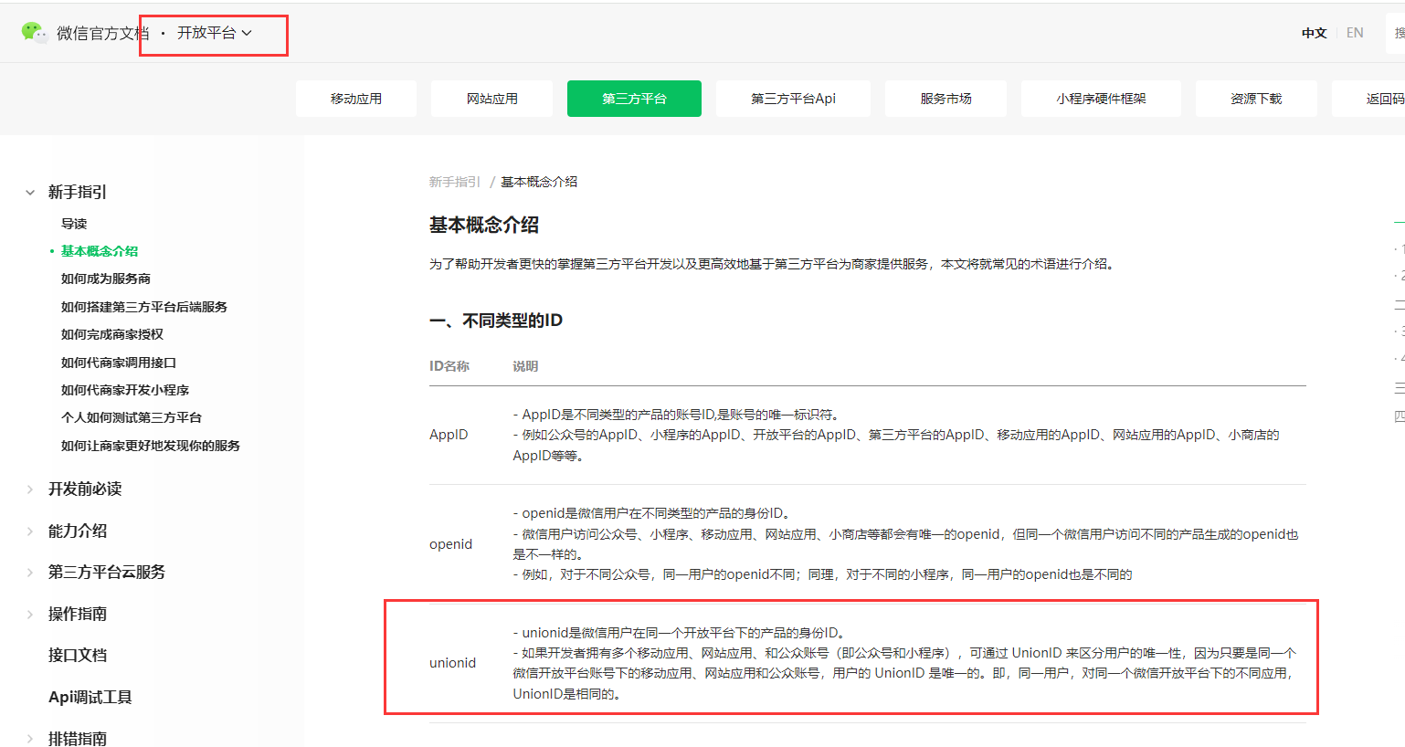Open the 如何成为服务商 sidebar page
Screen dimensions: 1405x747
coord(106,279)
